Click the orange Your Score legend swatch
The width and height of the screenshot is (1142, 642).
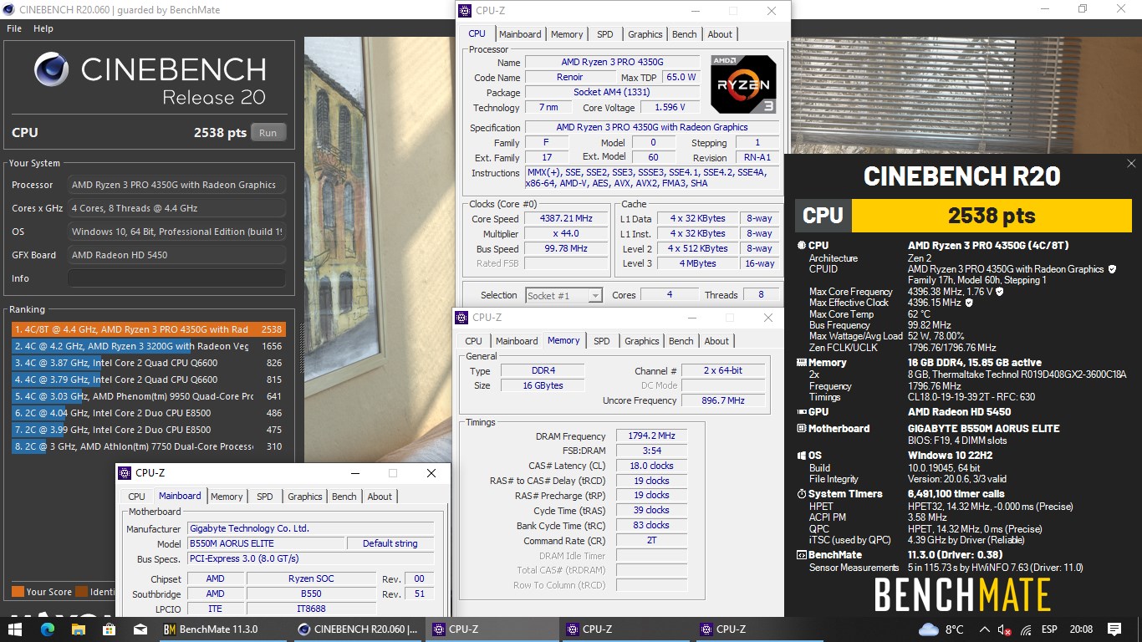point(18,592)
